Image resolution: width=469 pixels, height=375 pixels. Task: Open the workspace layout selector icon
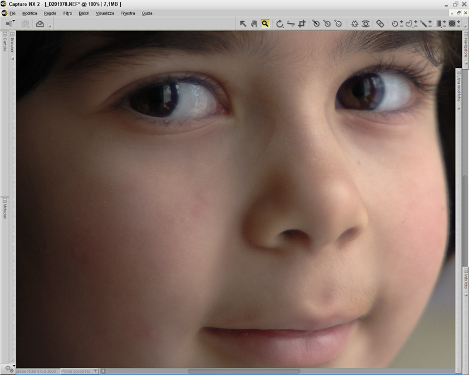click(x=10, y=23)
